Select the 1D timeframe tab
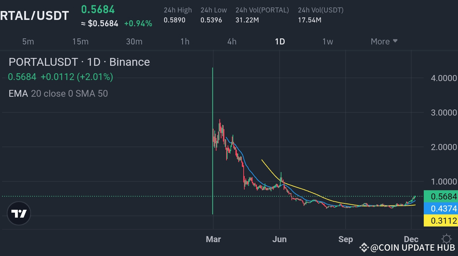Screen dimensions: 458x256 coord(280,42)
